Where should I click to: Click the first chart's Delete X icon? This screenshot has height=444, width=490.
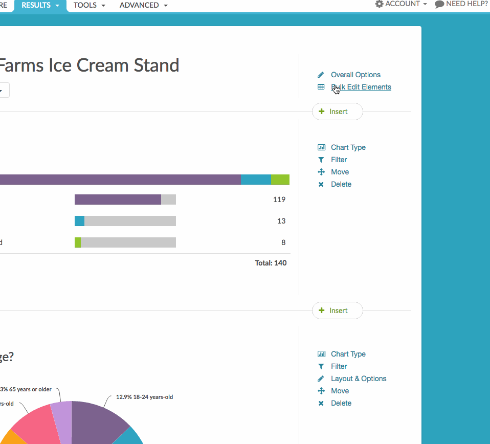[321, 184]
